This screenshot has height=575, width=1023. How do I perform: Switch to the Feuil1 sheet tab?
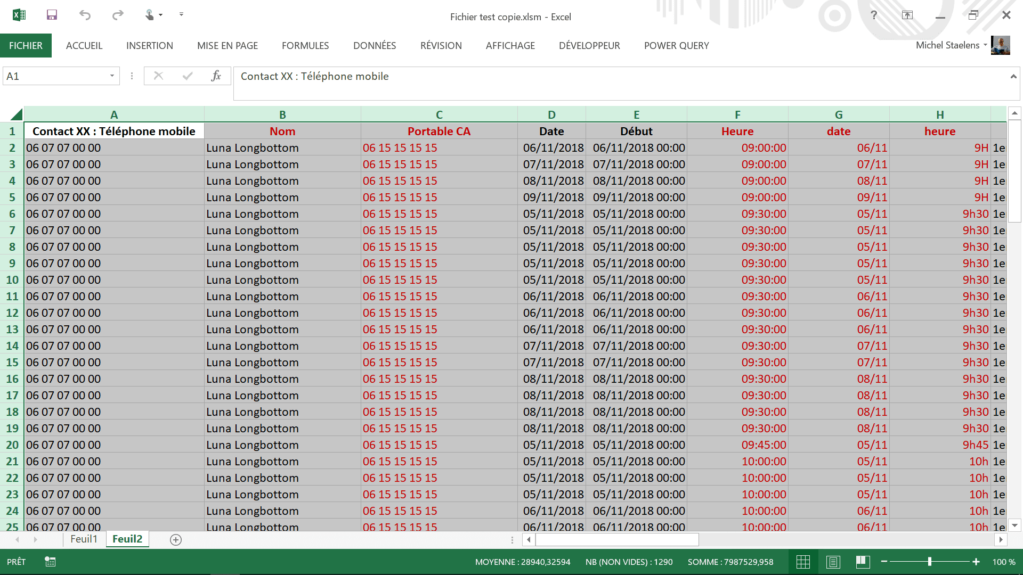84,539
